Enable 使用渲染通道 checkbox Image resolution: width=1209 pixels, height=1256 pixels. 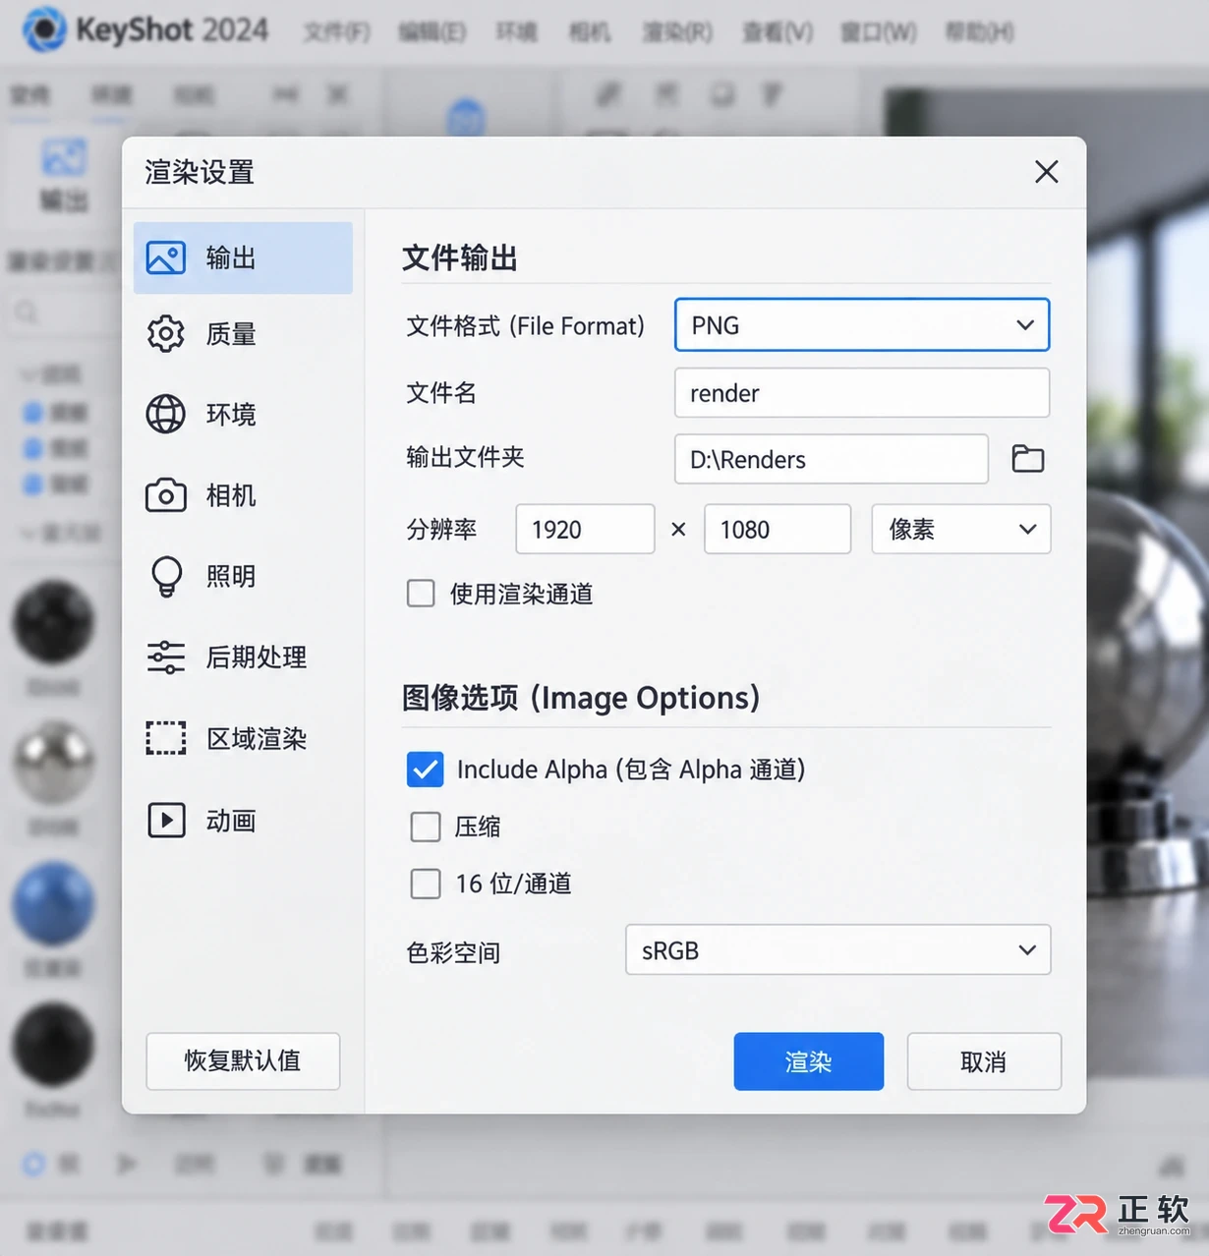click(x=421, y=594)
